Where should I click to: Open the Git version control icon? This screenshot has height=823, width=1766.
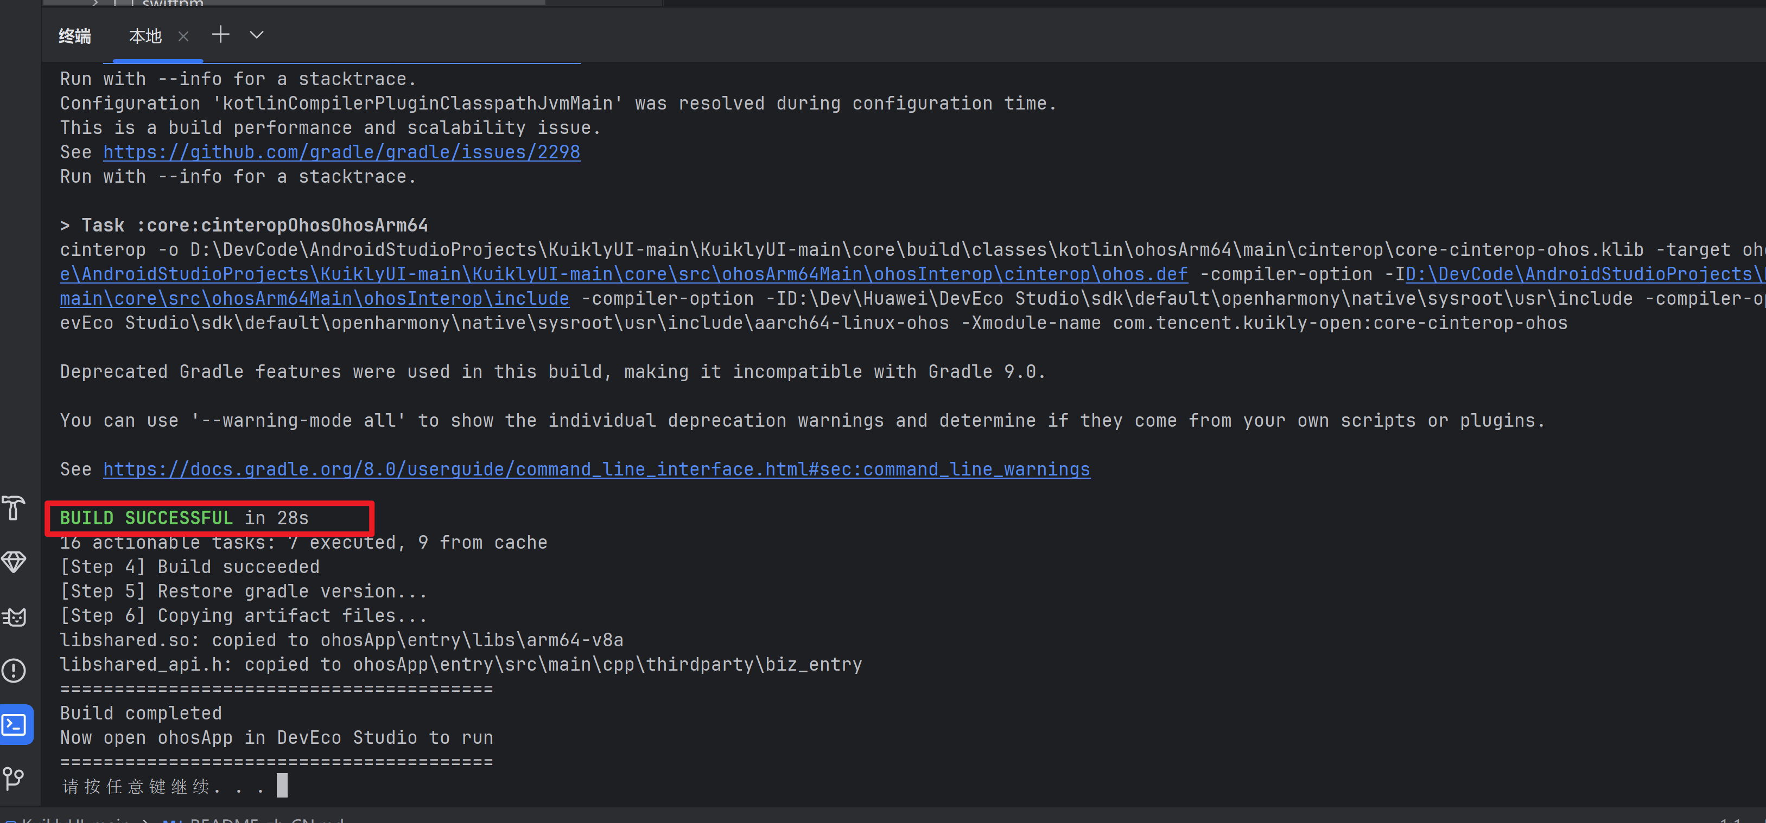point(14,778)
